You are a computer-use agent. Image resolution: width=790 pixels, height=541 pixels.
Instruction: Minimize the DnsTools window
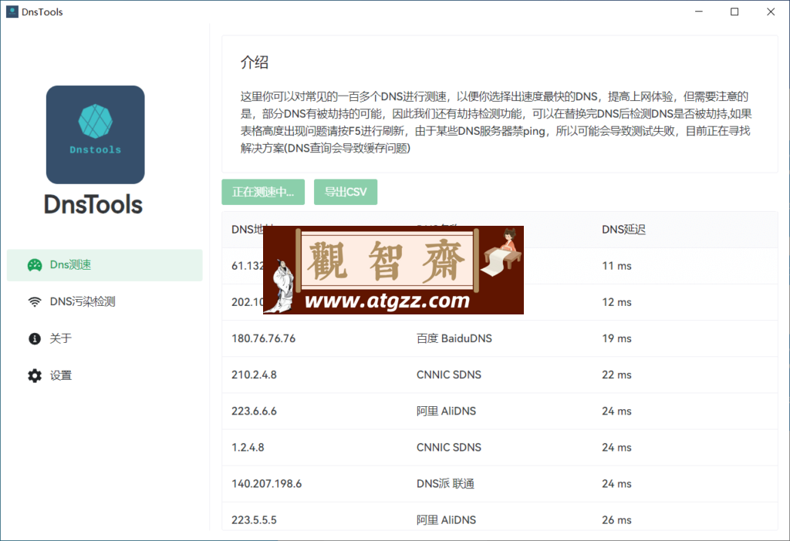(699, 12)
